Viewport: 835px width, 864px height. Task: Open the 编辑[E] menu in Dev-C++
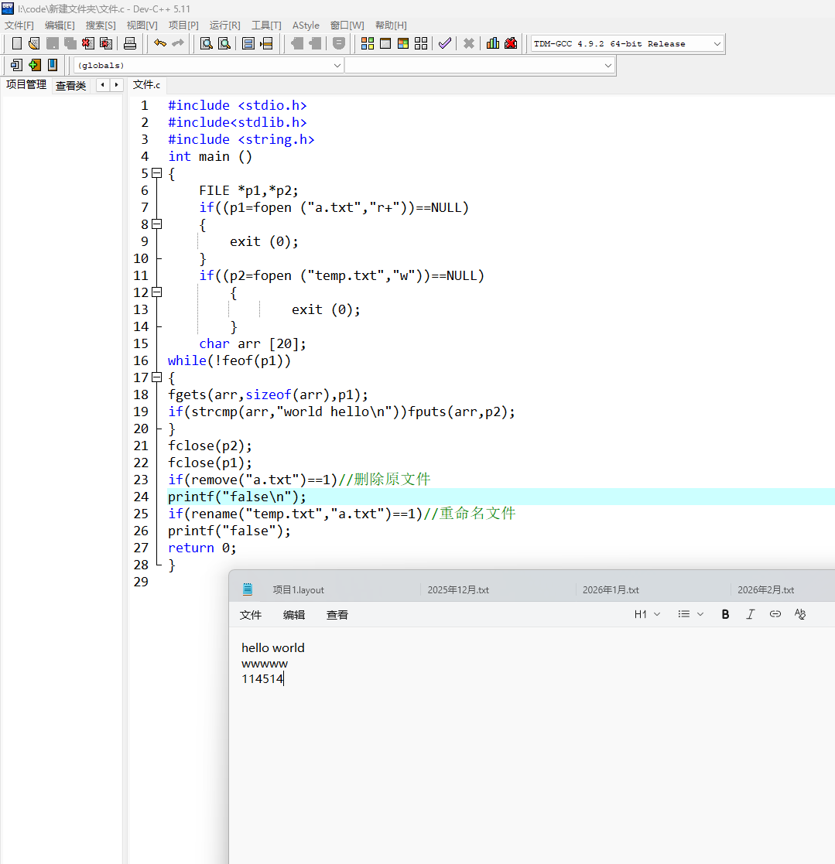coord(60,26)
